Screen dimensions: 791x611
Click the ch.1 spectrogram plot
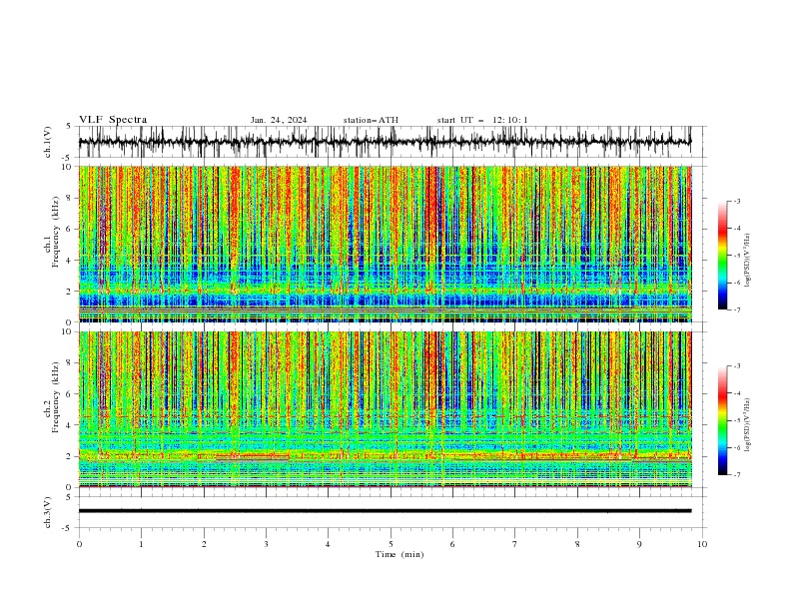coord(386,244)
